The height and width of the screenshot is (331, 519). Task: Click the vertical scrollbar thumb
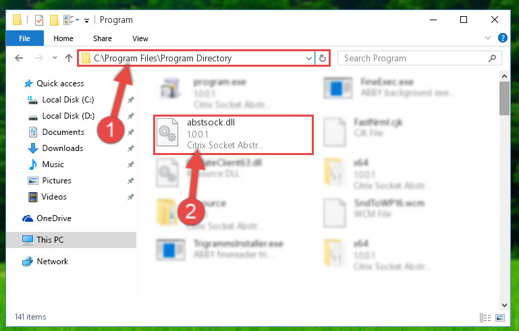click(504, 98)
